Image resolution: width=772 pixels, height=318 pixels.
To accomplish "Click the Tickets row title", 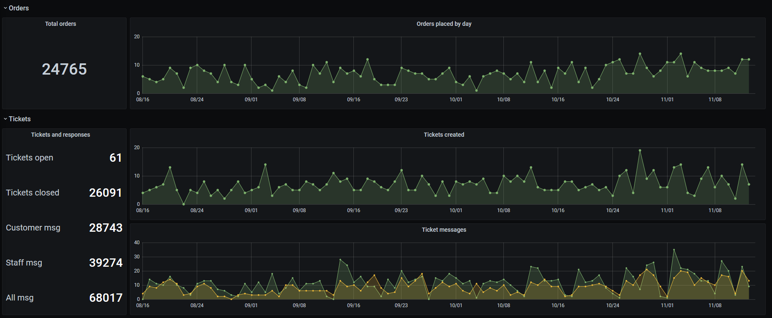I will point(20,119).
